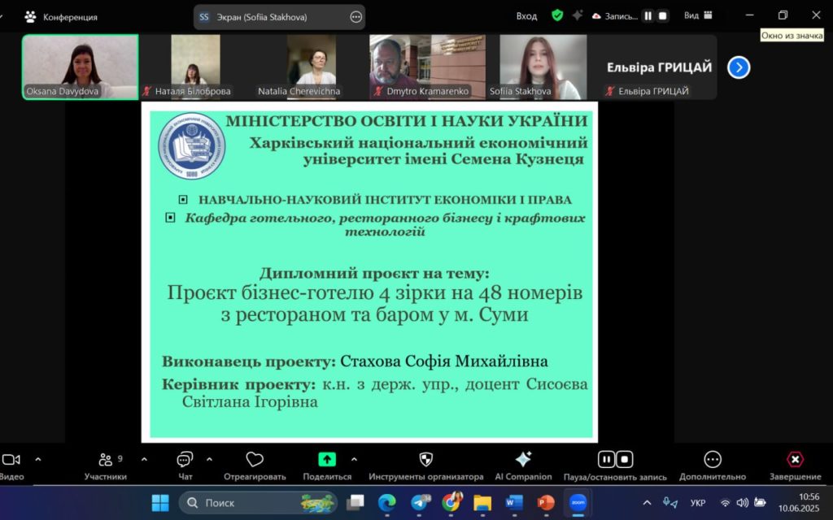Viewport: 833px width, 520px height.
Task: Open the Вид view menu
Action: [x=698, y=15]
